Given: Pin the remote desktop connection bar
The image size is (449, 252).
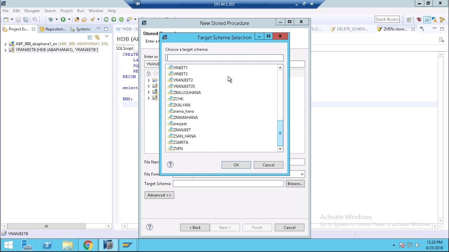Looking at the screenshot, I should 138,4.
